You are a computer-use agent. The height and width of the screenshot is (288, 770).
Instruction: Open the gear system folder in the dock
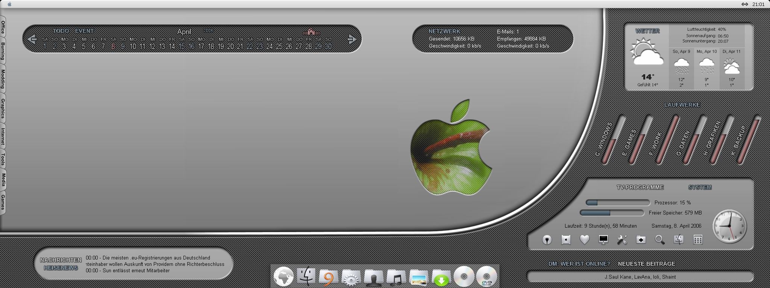[351, 278]
